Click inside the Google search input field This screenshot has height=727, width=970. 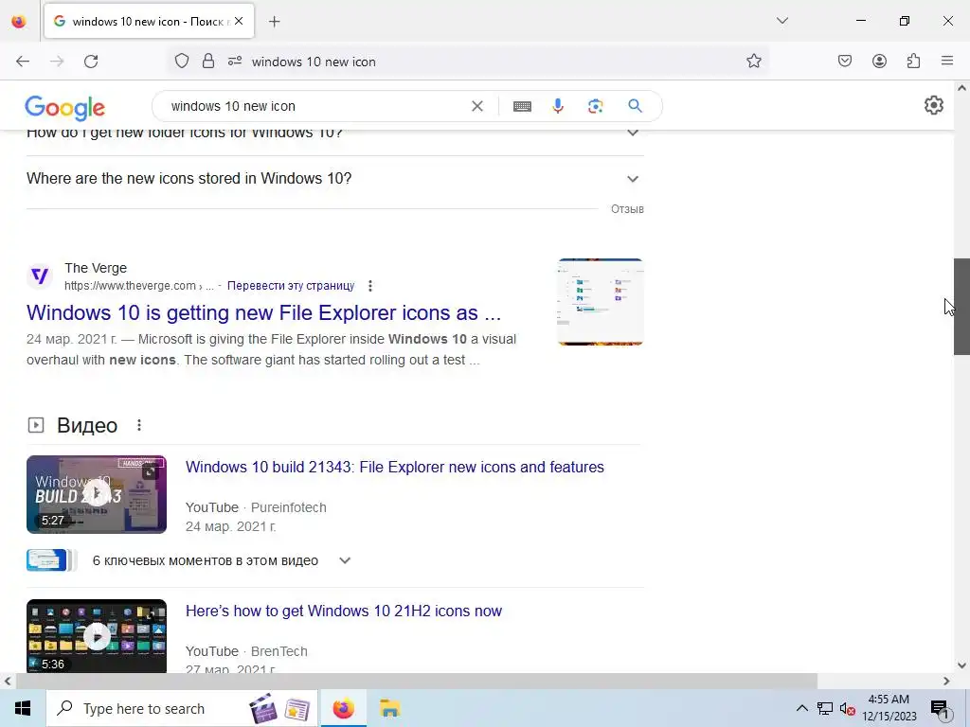click(x=315, y=106)
